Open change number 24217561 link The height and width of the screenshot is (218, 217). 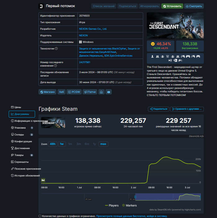point(85,62)
